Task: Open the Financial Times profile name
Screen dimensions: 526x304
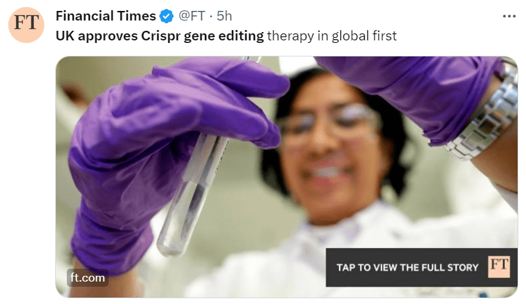Action: coord(106,16)
